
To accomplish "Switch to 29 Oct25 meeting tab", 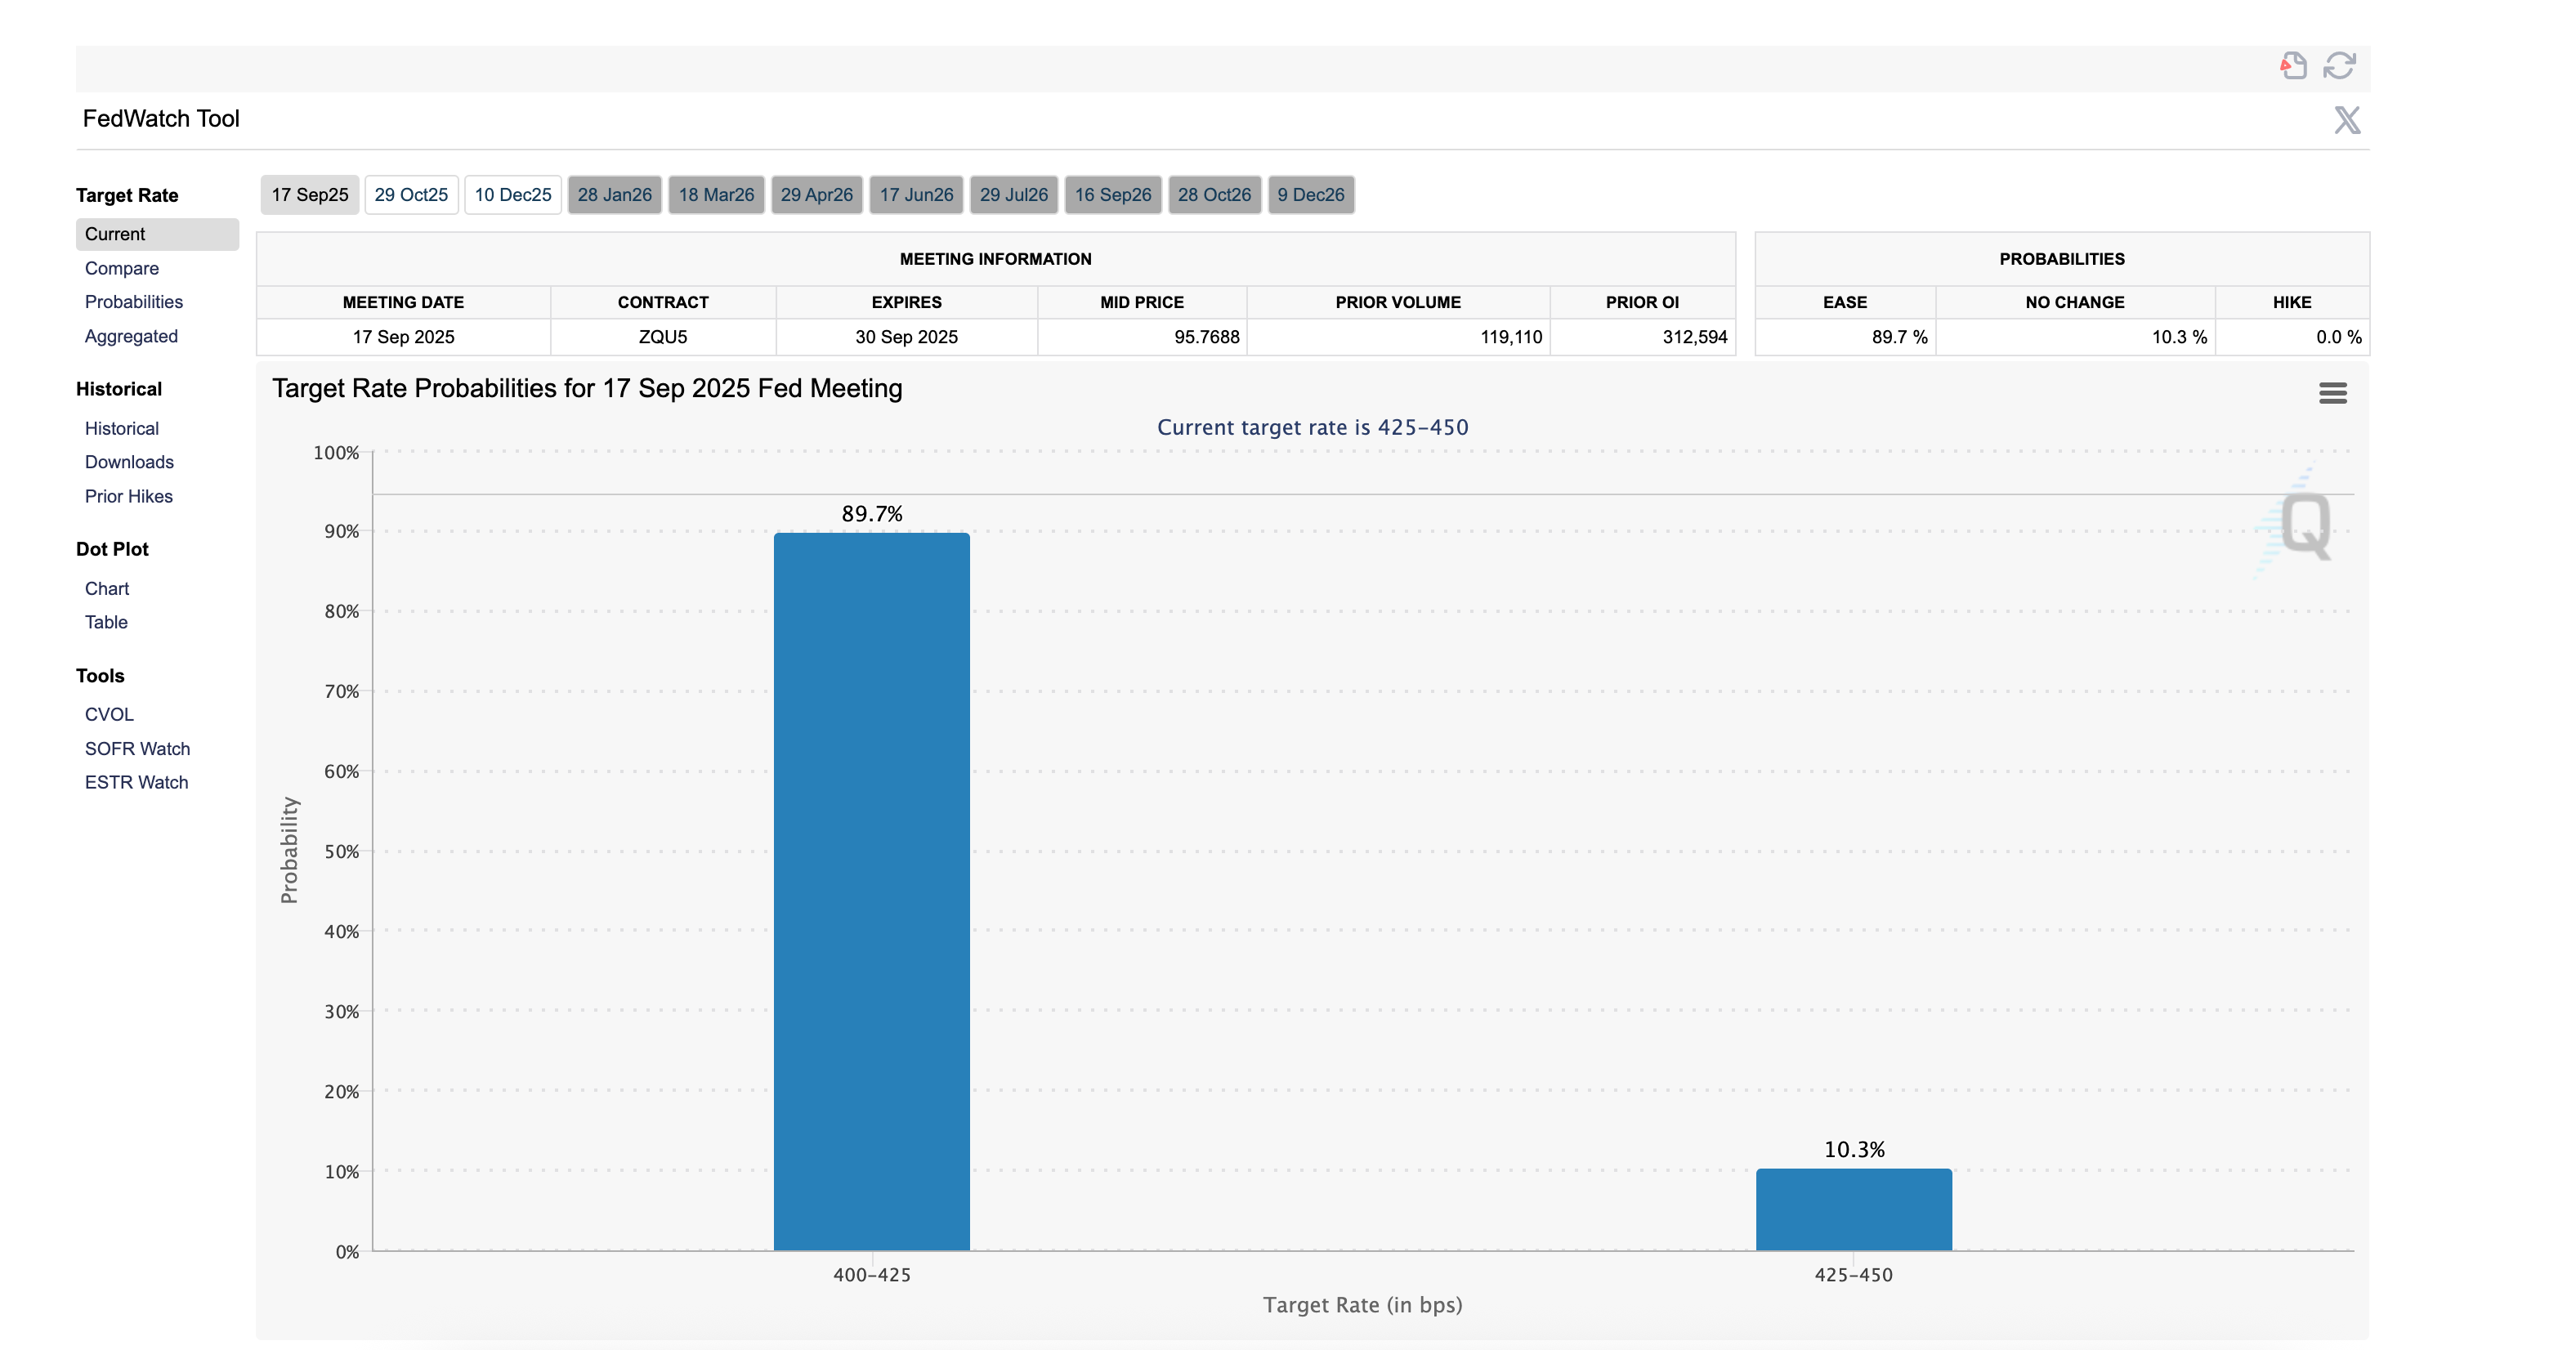I will tap(411, 195).
